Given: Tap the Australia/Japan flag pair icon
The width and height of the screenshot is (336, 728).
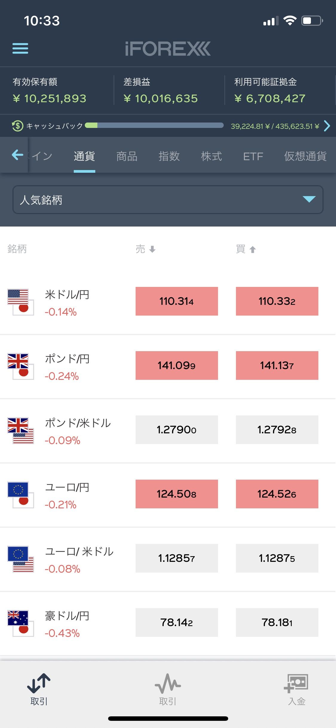Looking at the screenshot, I should tap(21, 623).
